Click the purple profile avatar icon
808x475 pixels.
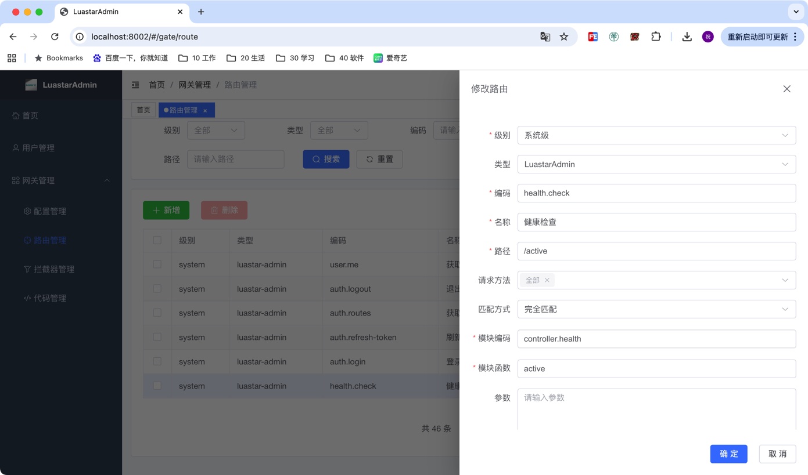pos(708,37)
